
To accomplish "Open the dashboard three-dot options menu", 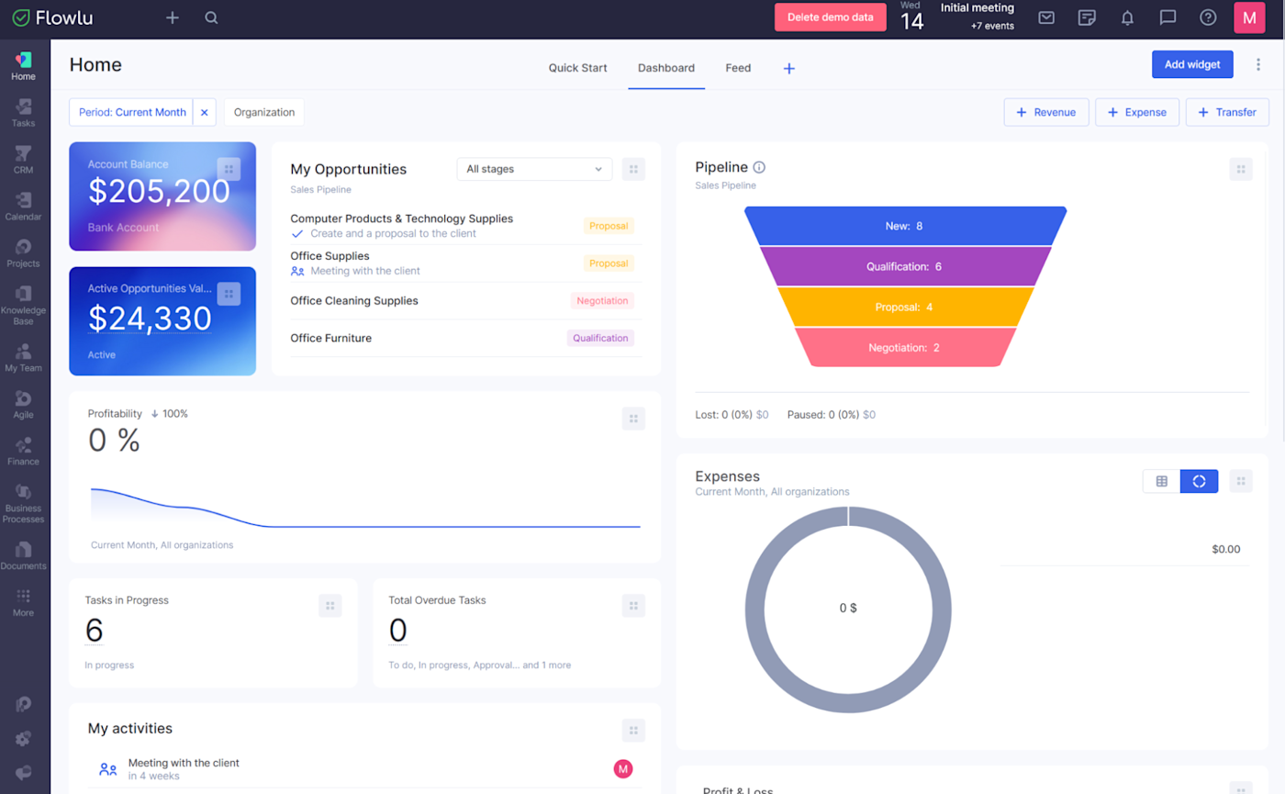I will (1258, 64).
